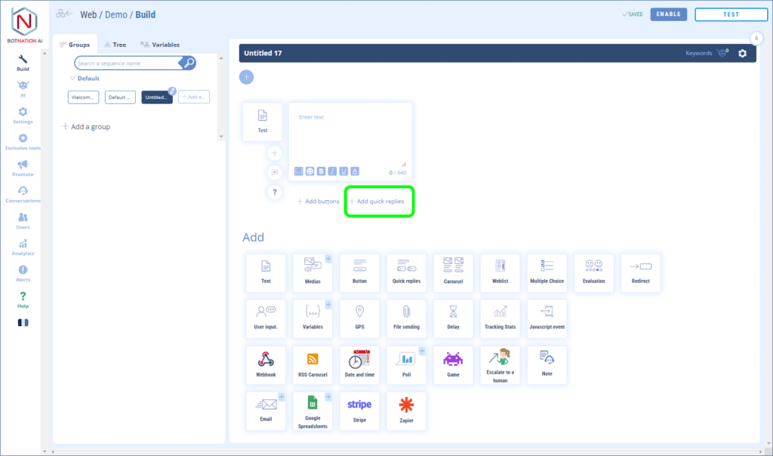This screenshot has height=456, width=773.
Task: Click the ENABLE button
Action: (x=668, y=14)
